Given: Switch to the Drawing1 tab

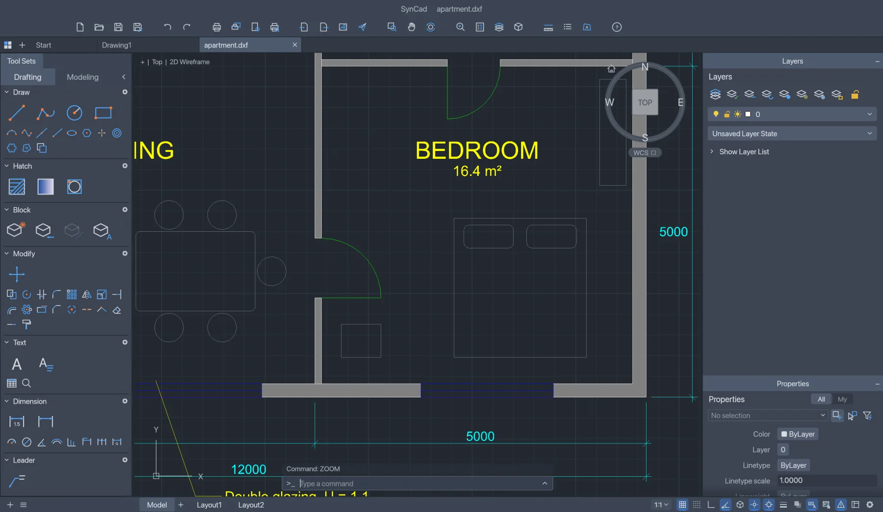Looking at the screenshot, I should tap(117, 45).
